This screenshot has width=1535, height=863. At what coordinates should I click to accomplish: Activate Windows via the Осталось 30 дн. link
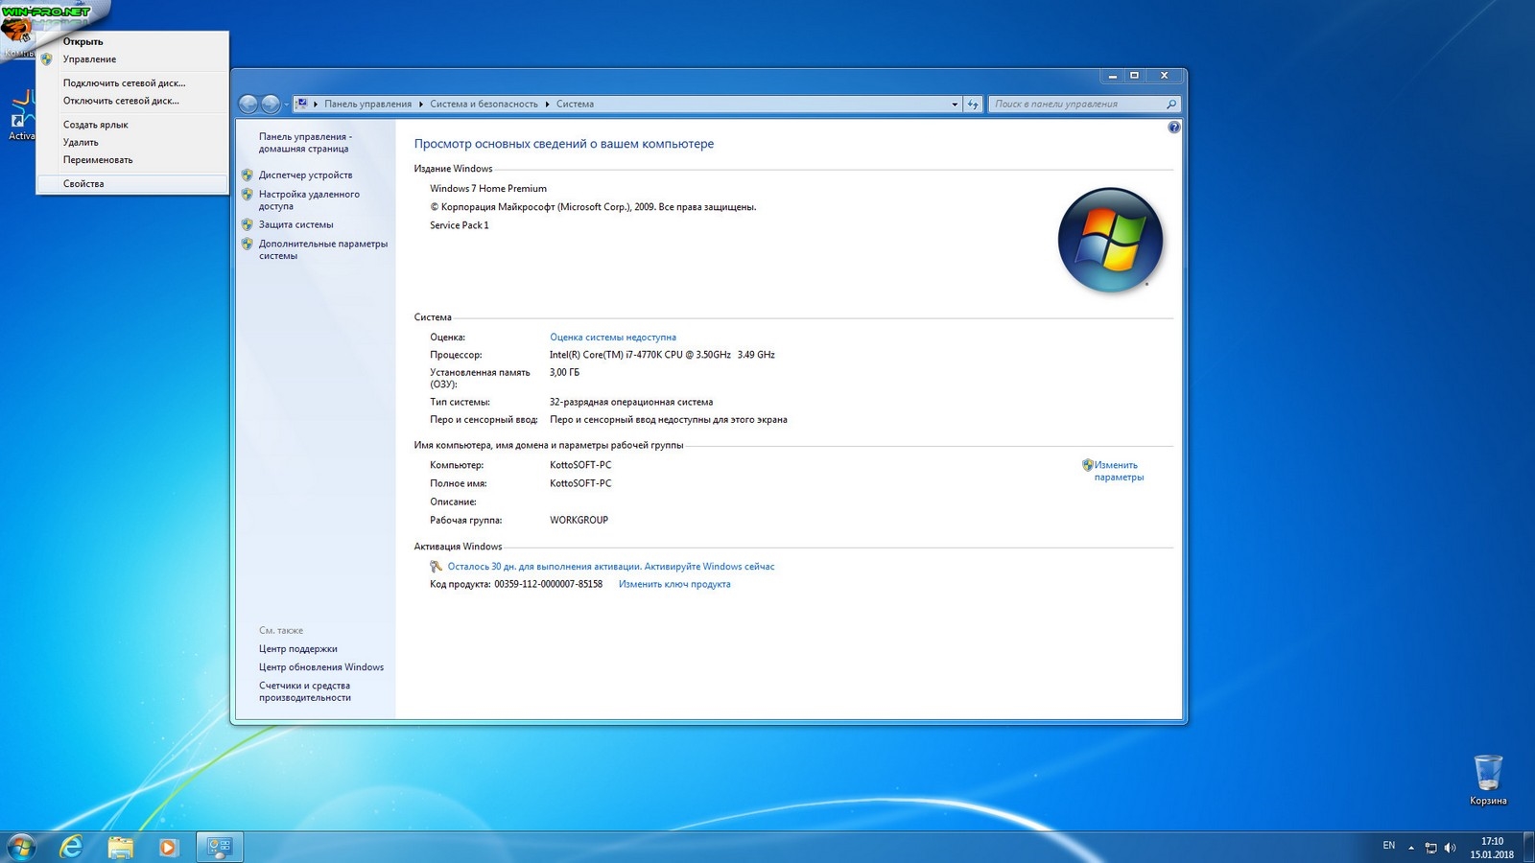(611, 567)
